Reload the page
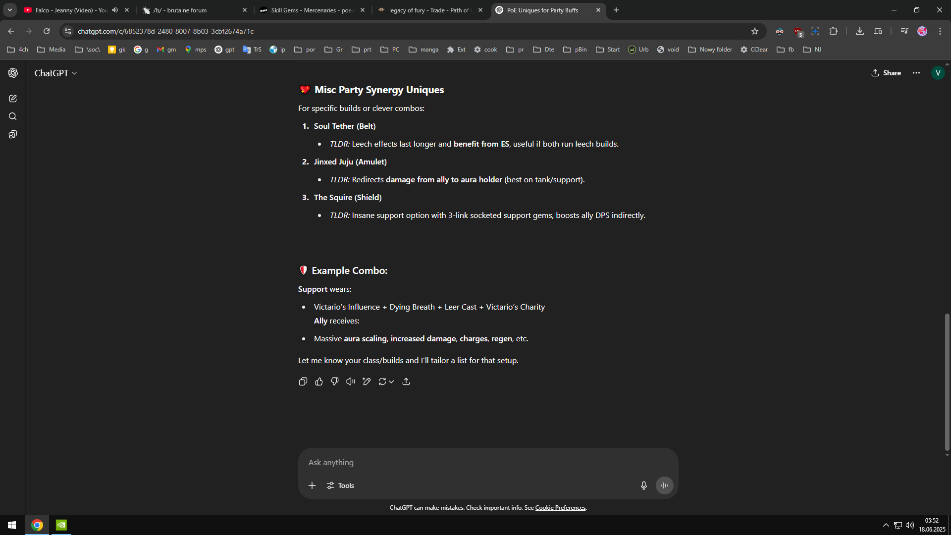 point(47,31)
